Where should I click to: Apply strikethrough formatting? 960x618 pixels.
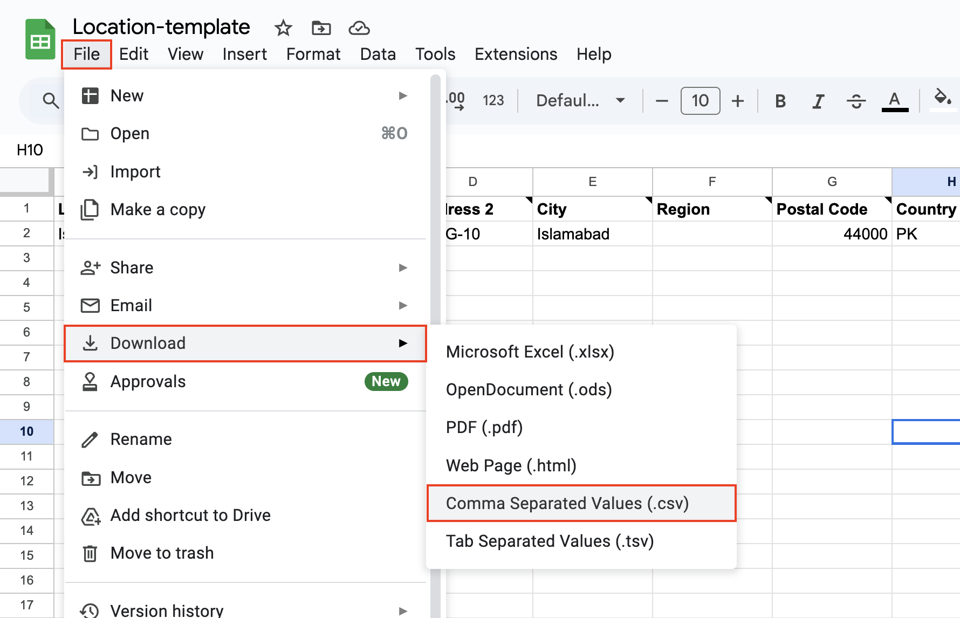856,101
